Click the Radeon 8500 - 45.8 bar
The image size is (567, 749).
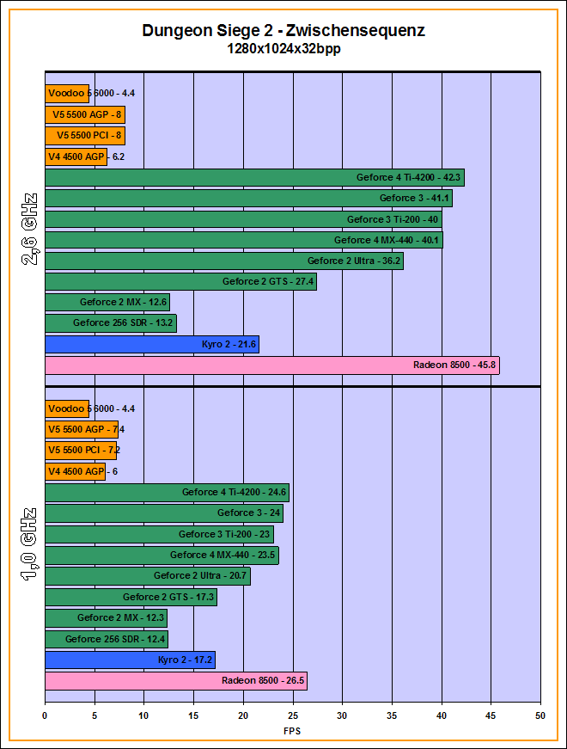click(271, 365)
